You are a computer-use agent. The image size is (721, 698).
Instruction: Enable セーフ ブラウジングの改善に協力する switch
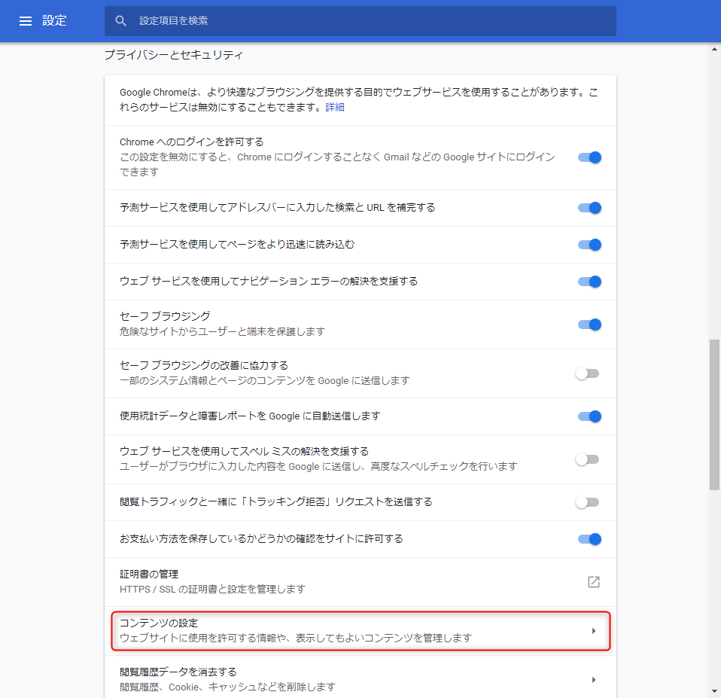pos(587,373)
